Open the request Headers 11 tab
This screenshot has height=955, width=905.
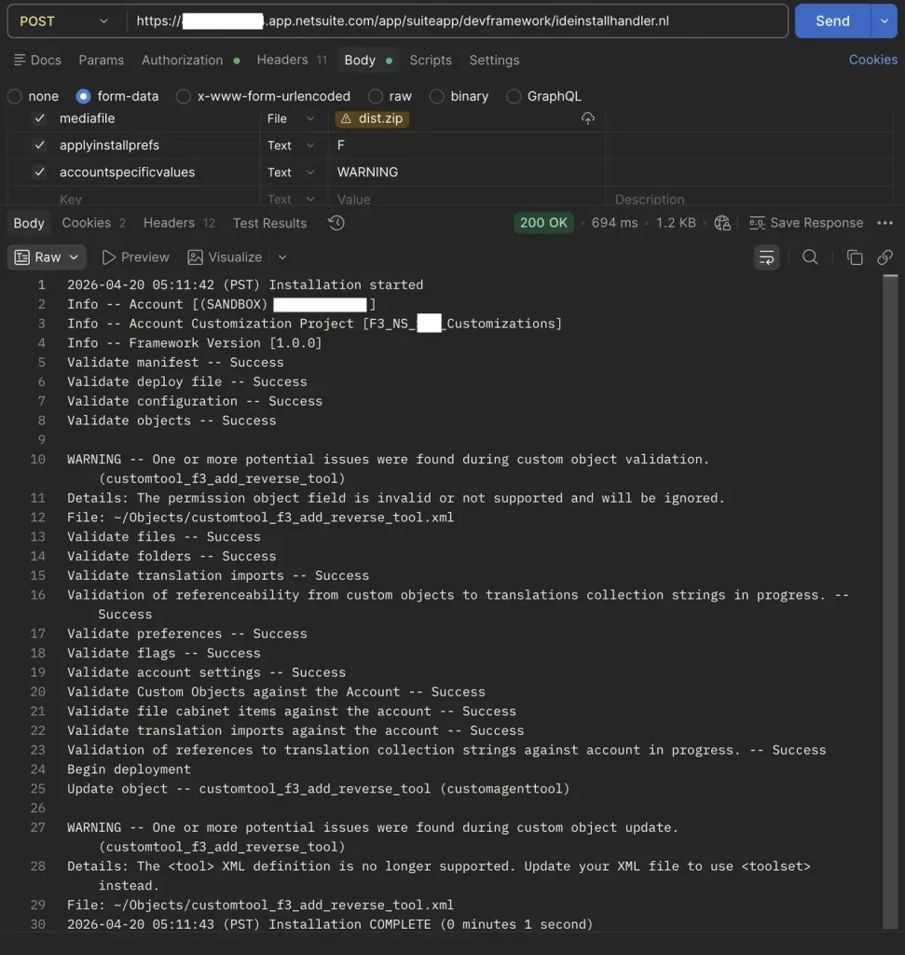pyautogui.click(x=292, y=60)
